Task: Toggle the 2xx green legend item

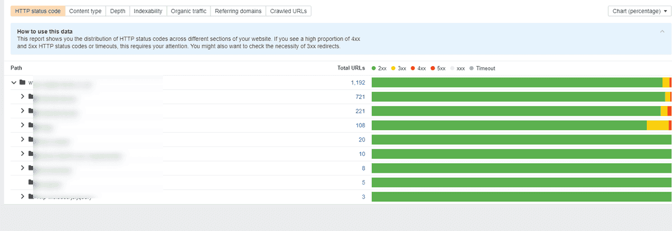Action: 379,68
